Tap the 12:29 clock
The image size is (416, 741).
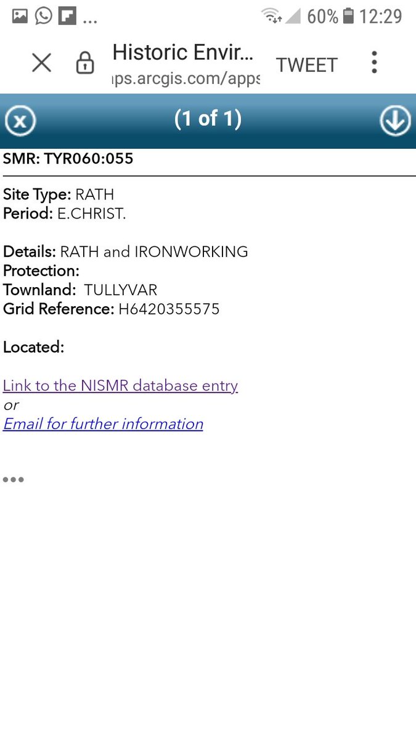pyautogui.click(x=381, y=17)
